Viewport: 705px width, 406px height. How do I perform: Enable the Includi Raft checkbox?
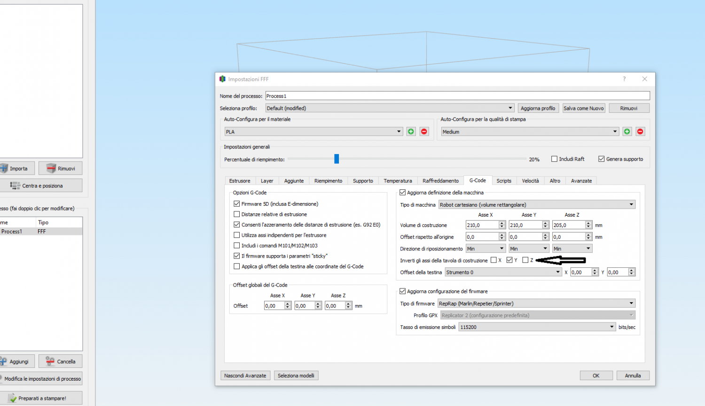(554, 159)
